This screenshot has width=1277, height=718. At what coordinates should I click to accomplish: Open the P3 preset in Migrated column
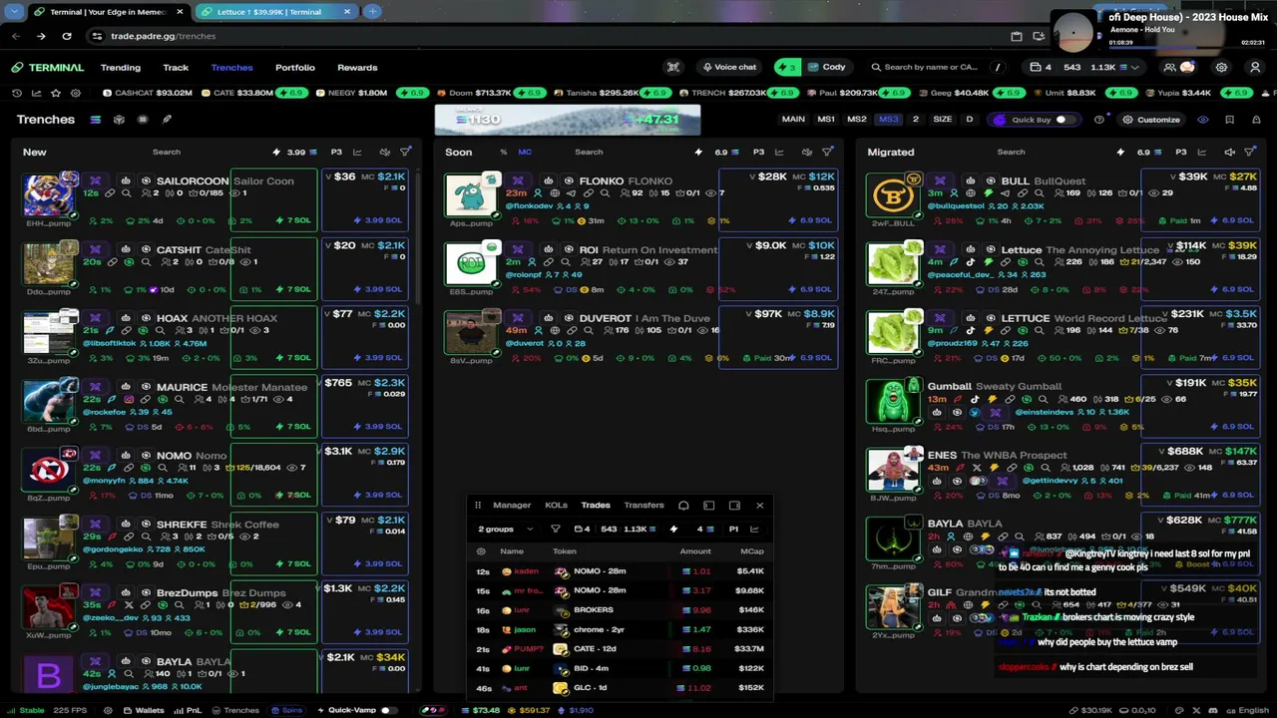tap(1181, 153)
